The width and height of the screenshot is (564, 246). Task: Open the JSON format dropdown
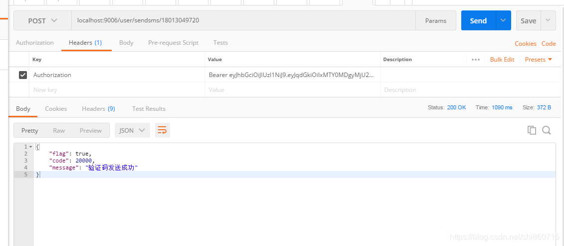(x=132, y=131)
